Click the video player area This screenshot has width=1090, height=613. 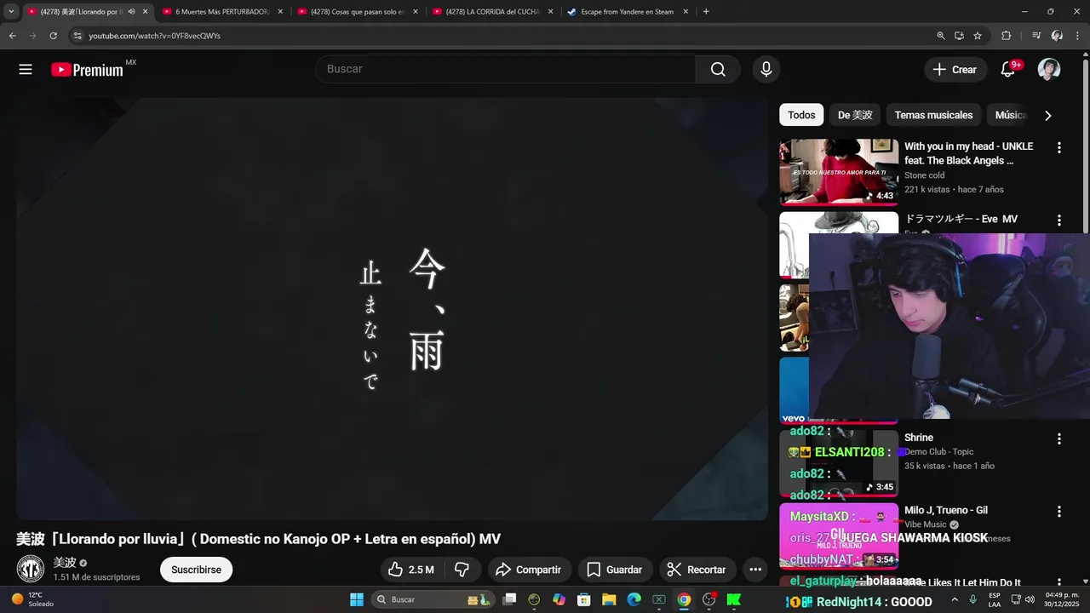pos(392,308)
